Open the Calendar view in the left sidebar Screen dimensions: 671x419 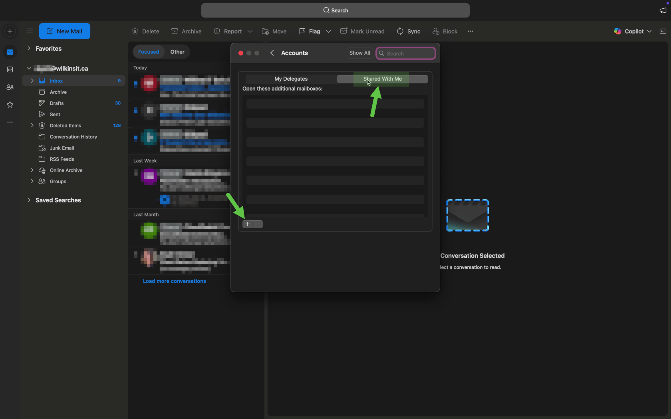pyautogui.click(x=10, y=69)
